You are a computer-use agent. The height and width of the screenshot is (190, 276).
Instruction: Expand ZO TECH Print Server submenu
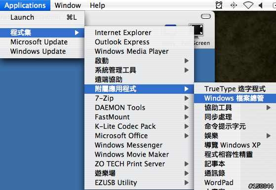tap(139, 164)
